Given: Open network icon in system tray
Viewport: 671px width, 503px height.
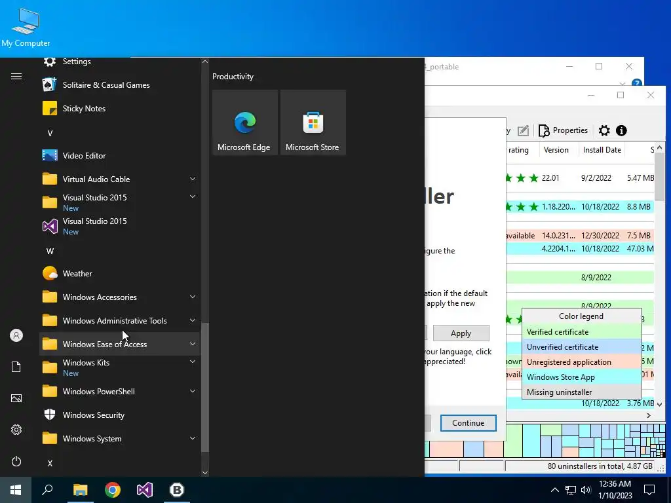Looking at the screenshot, I should [571, 490].
